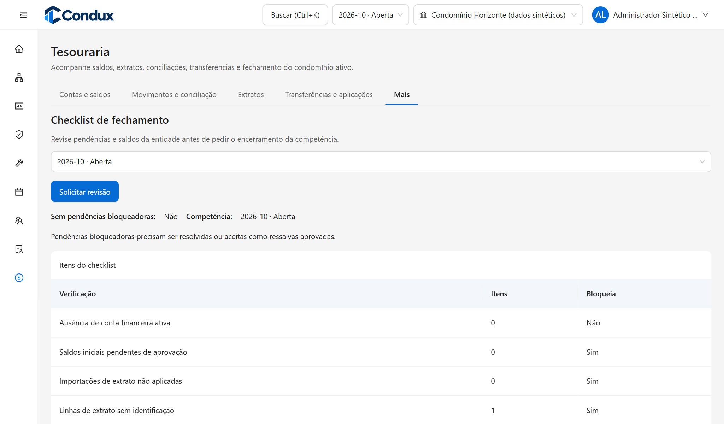Open the Condomínio Horizonte selector
Image resolution: width=724 pixels, height=424 pixels.
tap(498, 15)
